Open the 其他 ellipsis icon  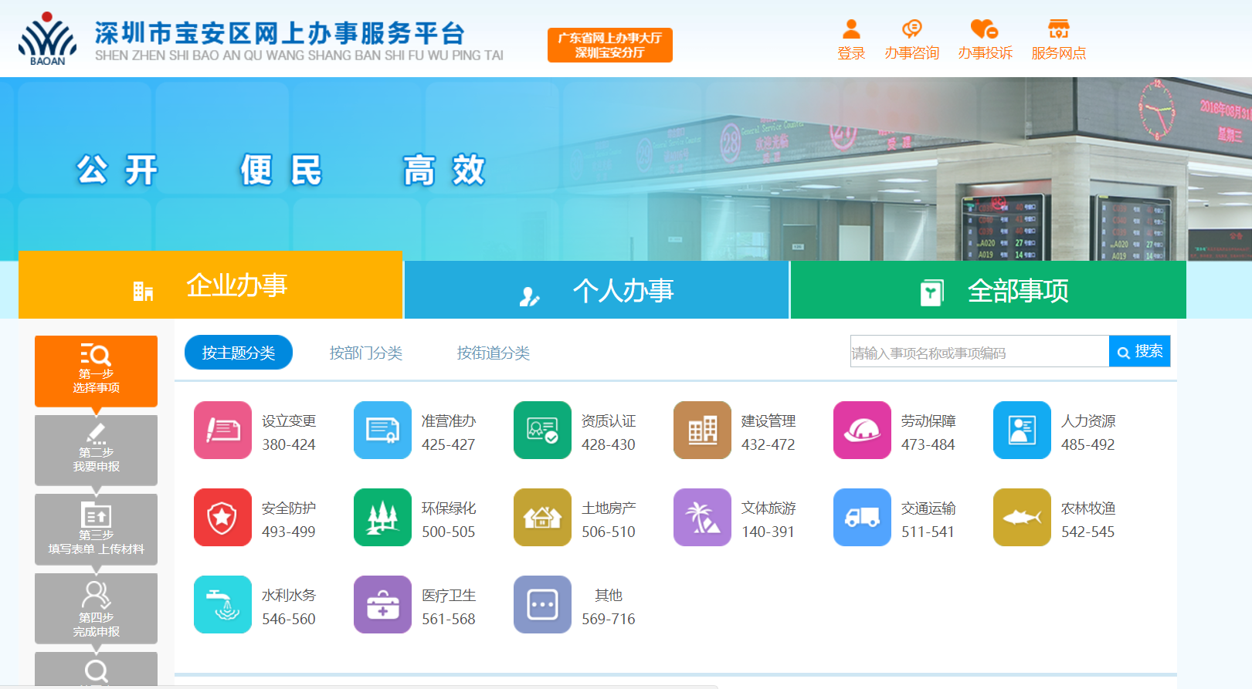click(x=542, y=604)
